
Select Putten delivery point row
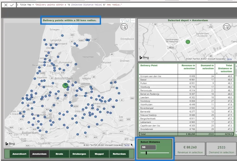tap(186, 83)
